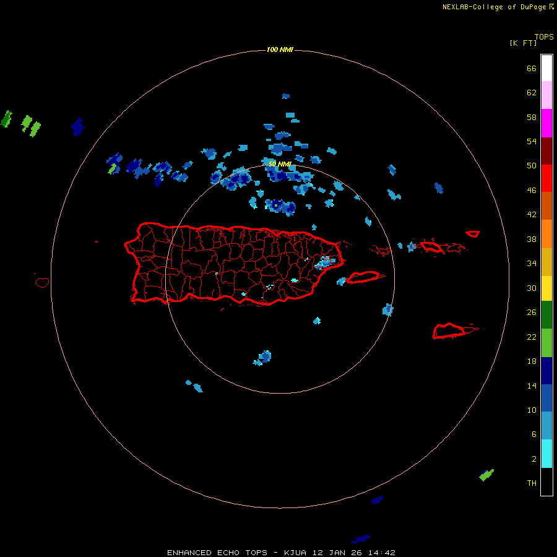Click the 30 legend value
Image resolution: width=557 pixels, height=557 pixels.
click(532, 288)
